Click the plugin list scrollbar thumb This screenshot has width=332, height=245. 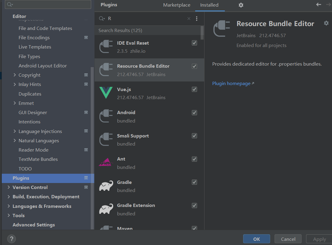[202, 33]
